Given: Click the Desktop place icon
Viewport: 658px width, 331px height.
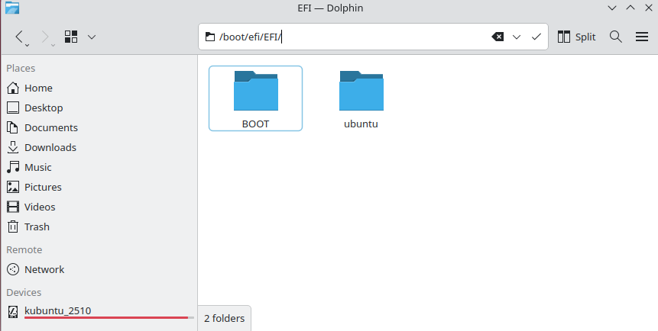Looking at the screenshot, I should (13, 108).
